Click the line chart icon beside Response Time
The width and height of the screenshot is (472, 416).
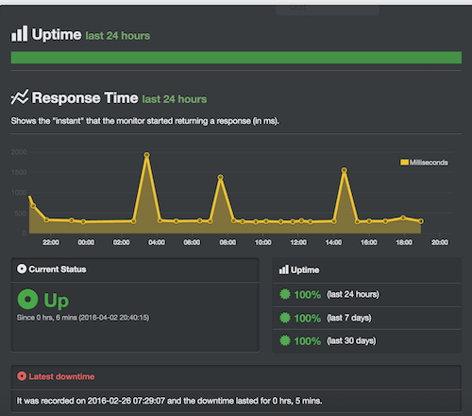tap(20, 96)
